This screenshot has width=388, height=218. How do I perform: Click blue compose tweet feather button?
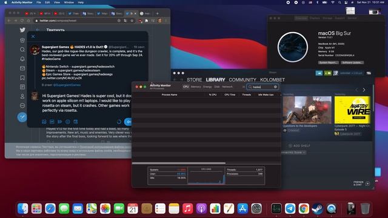pos(22,117)
